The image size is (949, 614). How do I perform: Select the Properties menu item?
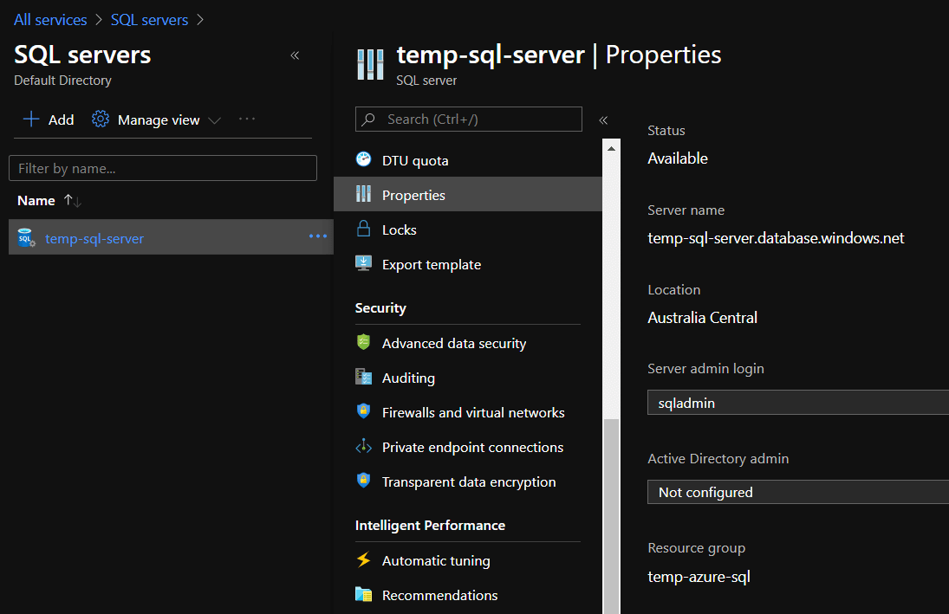[x=468, y=194]
